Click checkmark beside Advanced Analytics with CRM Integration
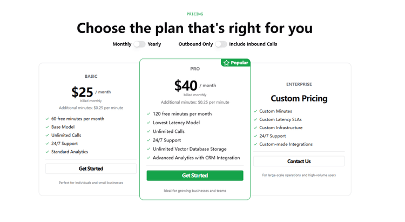The height and width of the screenshot is (222, 405). pos(148,158)
